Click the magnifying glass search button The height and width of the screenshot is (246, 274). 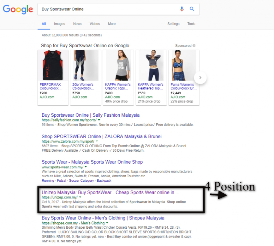click(x=192, y=9)
